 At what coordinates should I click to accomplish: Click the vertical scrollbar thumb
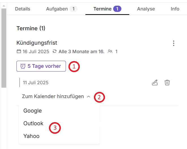pos(4,48)
